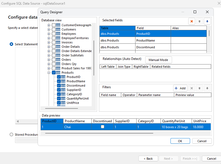Click the move field down arrow icon
The height and width of the screenshot is (164, 221).
207,21
